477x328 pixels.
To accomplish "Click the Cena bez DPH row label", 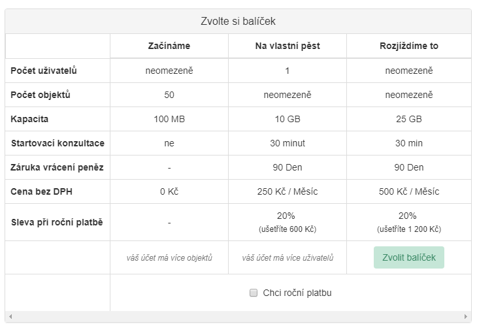I will tap(41, 191).
